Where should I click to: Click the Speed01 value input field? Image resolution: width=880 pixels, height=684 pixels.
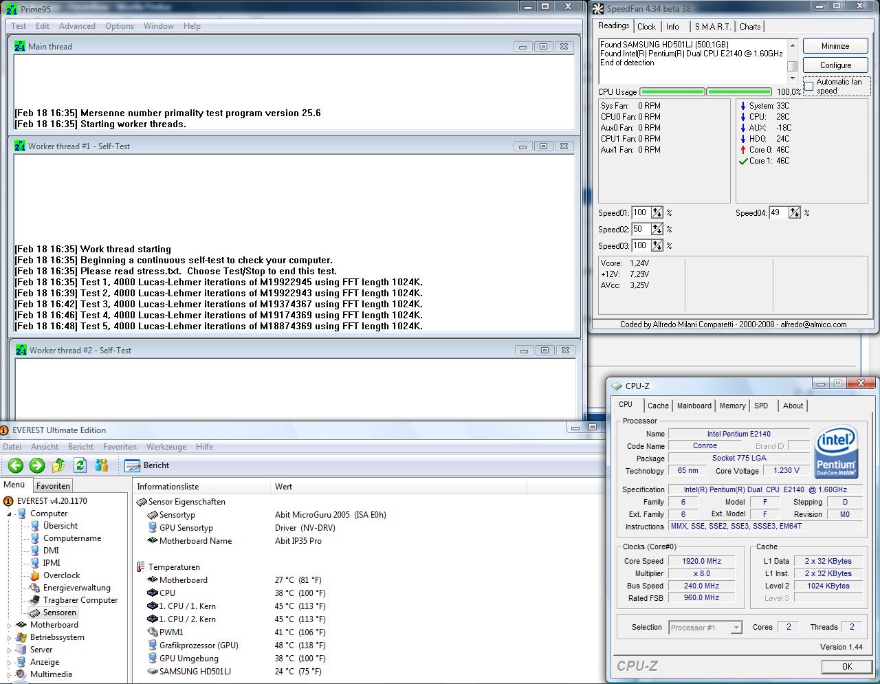pyautogui.click(x=641, y=212)
